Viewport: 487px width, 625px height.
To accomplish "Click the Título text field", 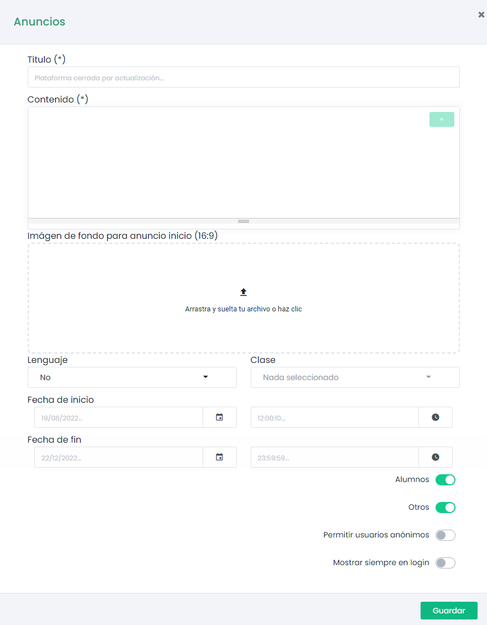I will tap(244, 78).
